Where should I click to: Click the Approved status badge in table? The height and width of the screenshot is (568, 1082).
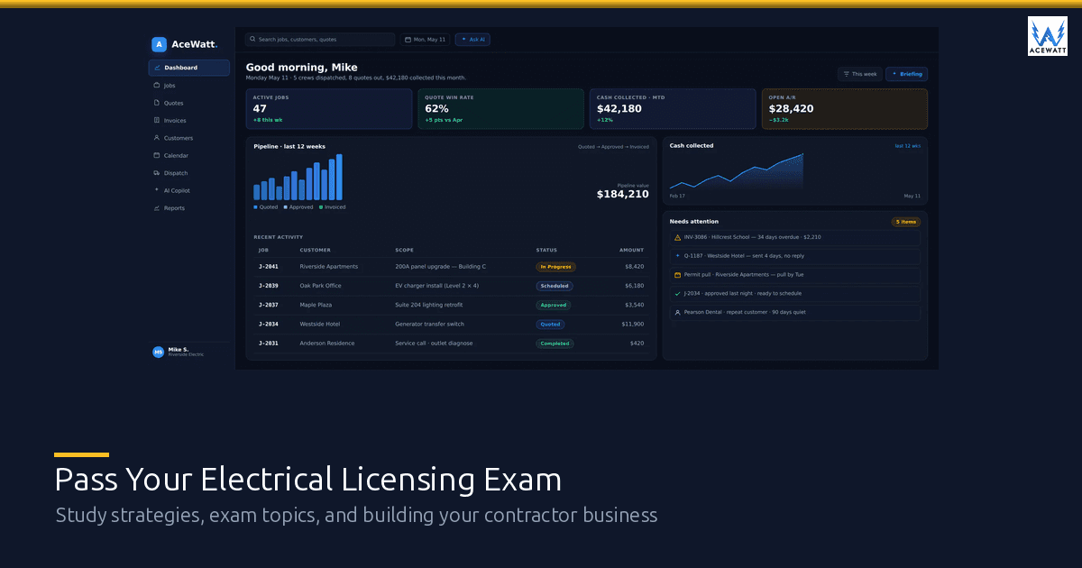[554, 305]
